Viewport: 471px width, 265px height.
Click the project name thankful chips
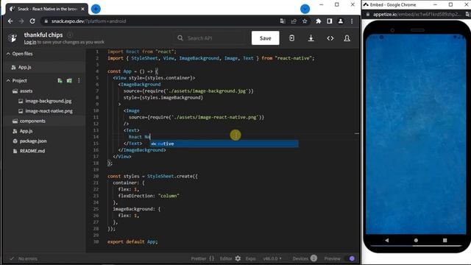click(x=43, y=35)
